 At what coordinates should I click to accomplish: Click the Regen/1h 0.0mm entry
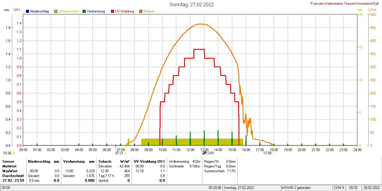click(x=220, y=161)
